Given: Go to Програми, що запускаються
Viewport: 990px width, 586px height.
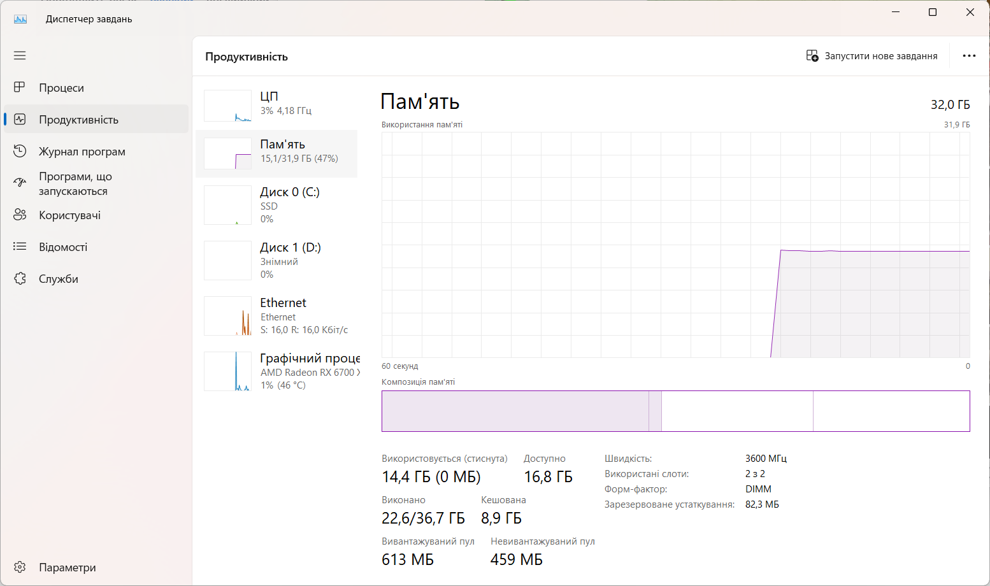Looking at the screenshot, I should click(x=96, y=183).
